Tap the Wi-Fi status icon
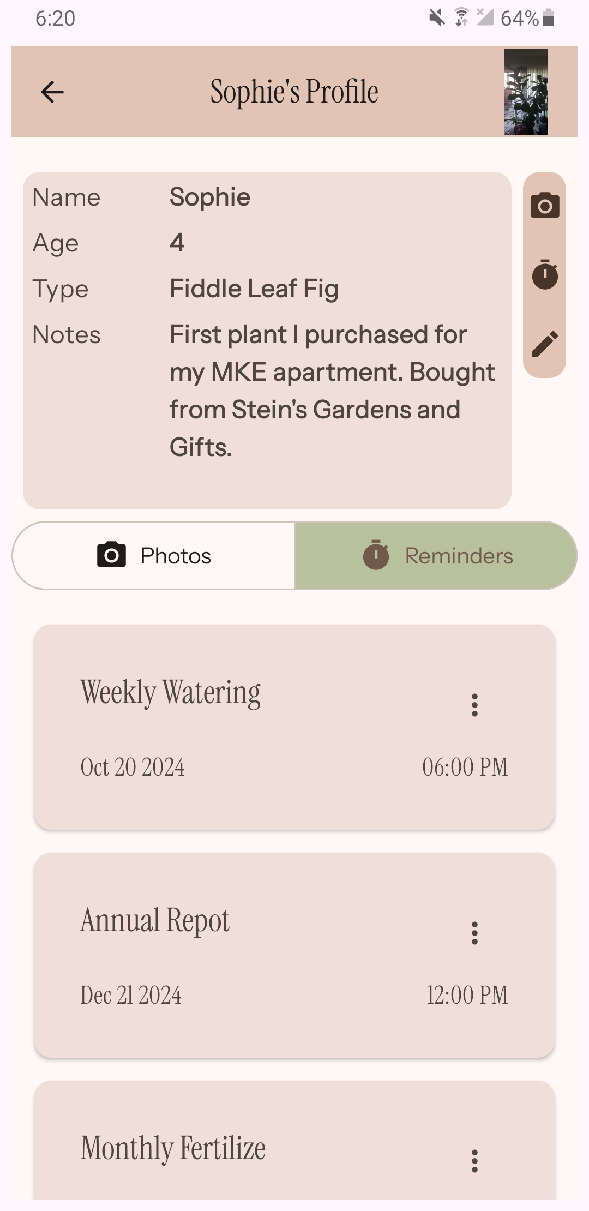 click(x=461, y=18)
